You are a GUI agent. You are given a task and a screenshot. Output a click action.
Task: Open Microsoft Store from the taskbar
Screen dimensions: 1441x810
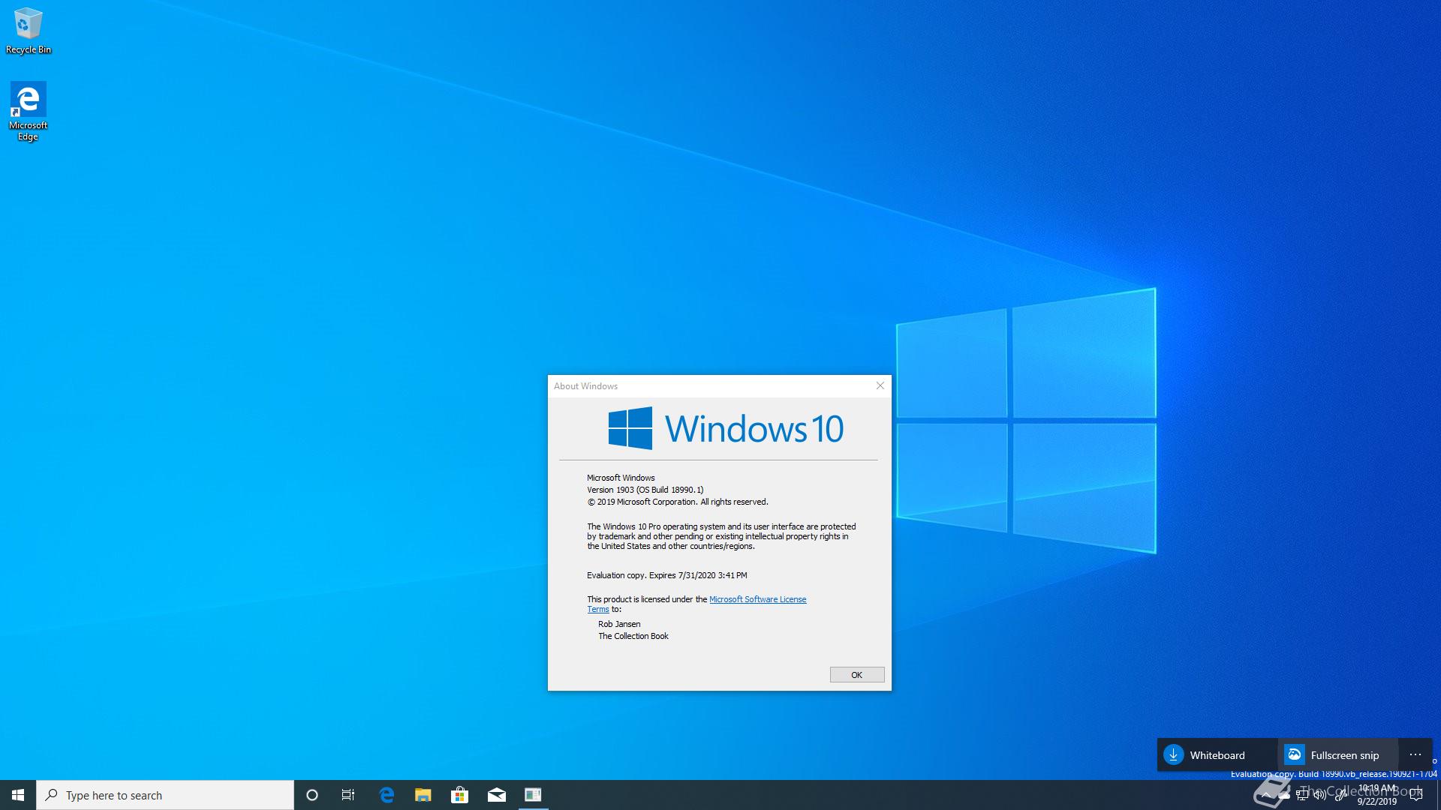(x=459, y=795)
